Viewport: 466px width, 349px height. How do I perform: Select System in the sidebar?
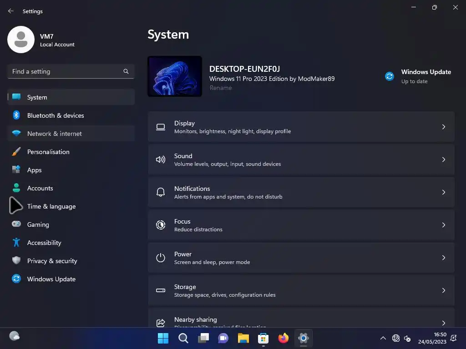point(71,97)
